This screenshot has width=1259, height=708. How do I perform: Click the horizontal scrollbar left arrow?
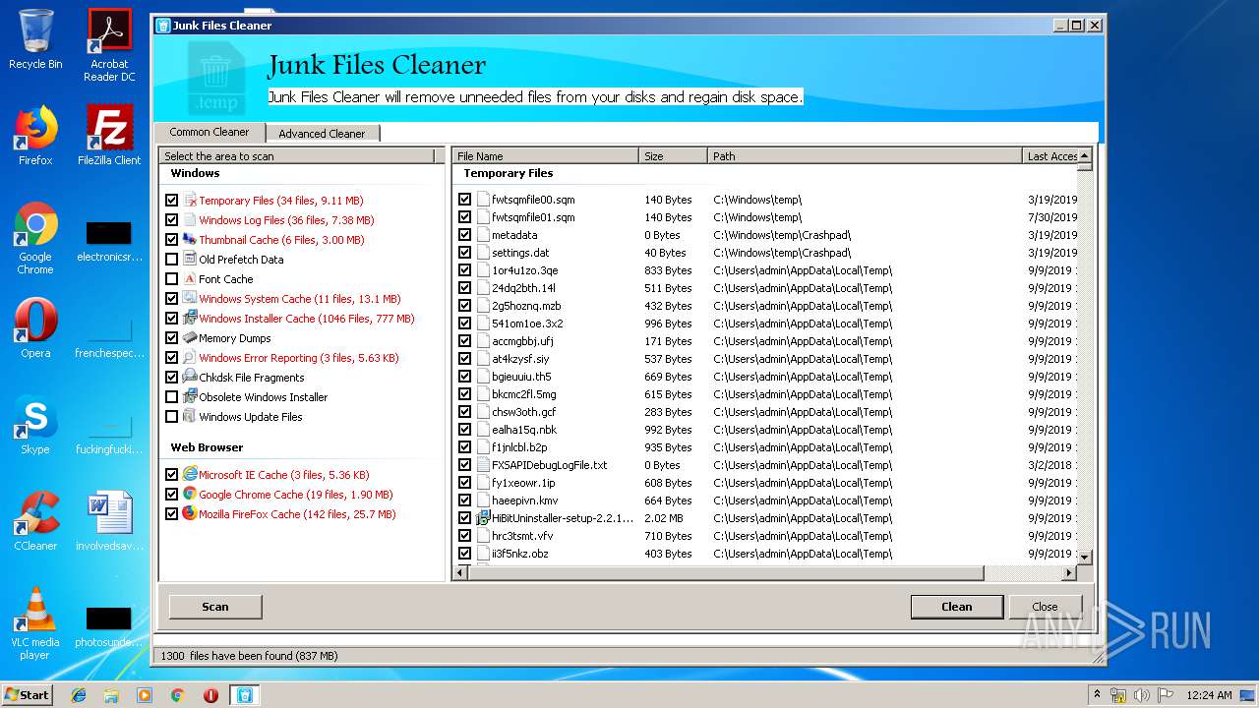point(459,573)
